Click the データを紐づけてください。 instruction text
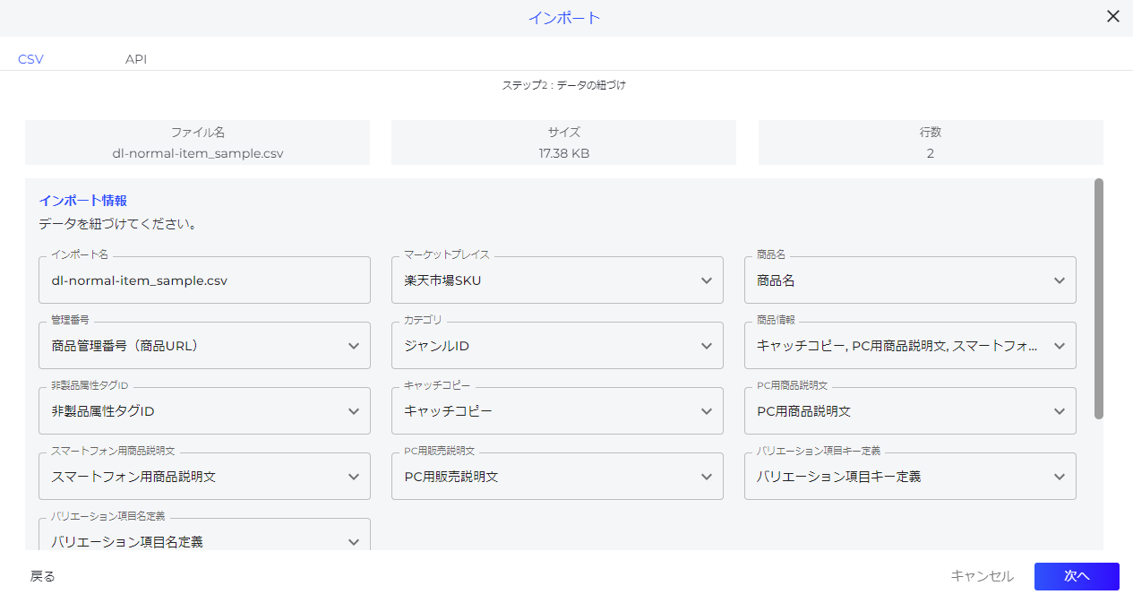1133x603 pixels. [x=117, y=223]
